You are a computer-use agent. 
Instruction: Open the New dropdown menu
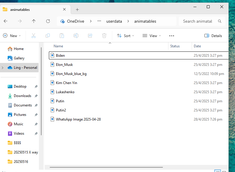click(12, 36)
